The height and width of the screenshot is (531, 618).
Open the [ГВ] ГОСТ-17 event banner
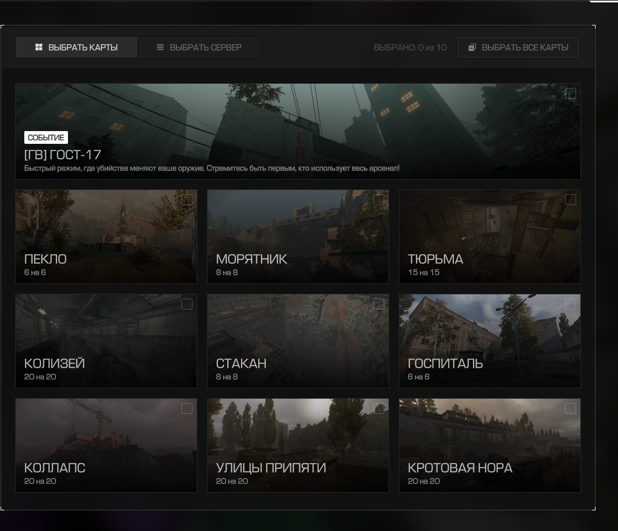[x=298, y=131]
